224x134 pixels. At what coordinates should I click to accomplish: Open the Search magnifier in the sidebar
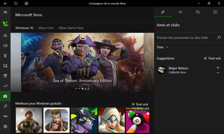5,106
